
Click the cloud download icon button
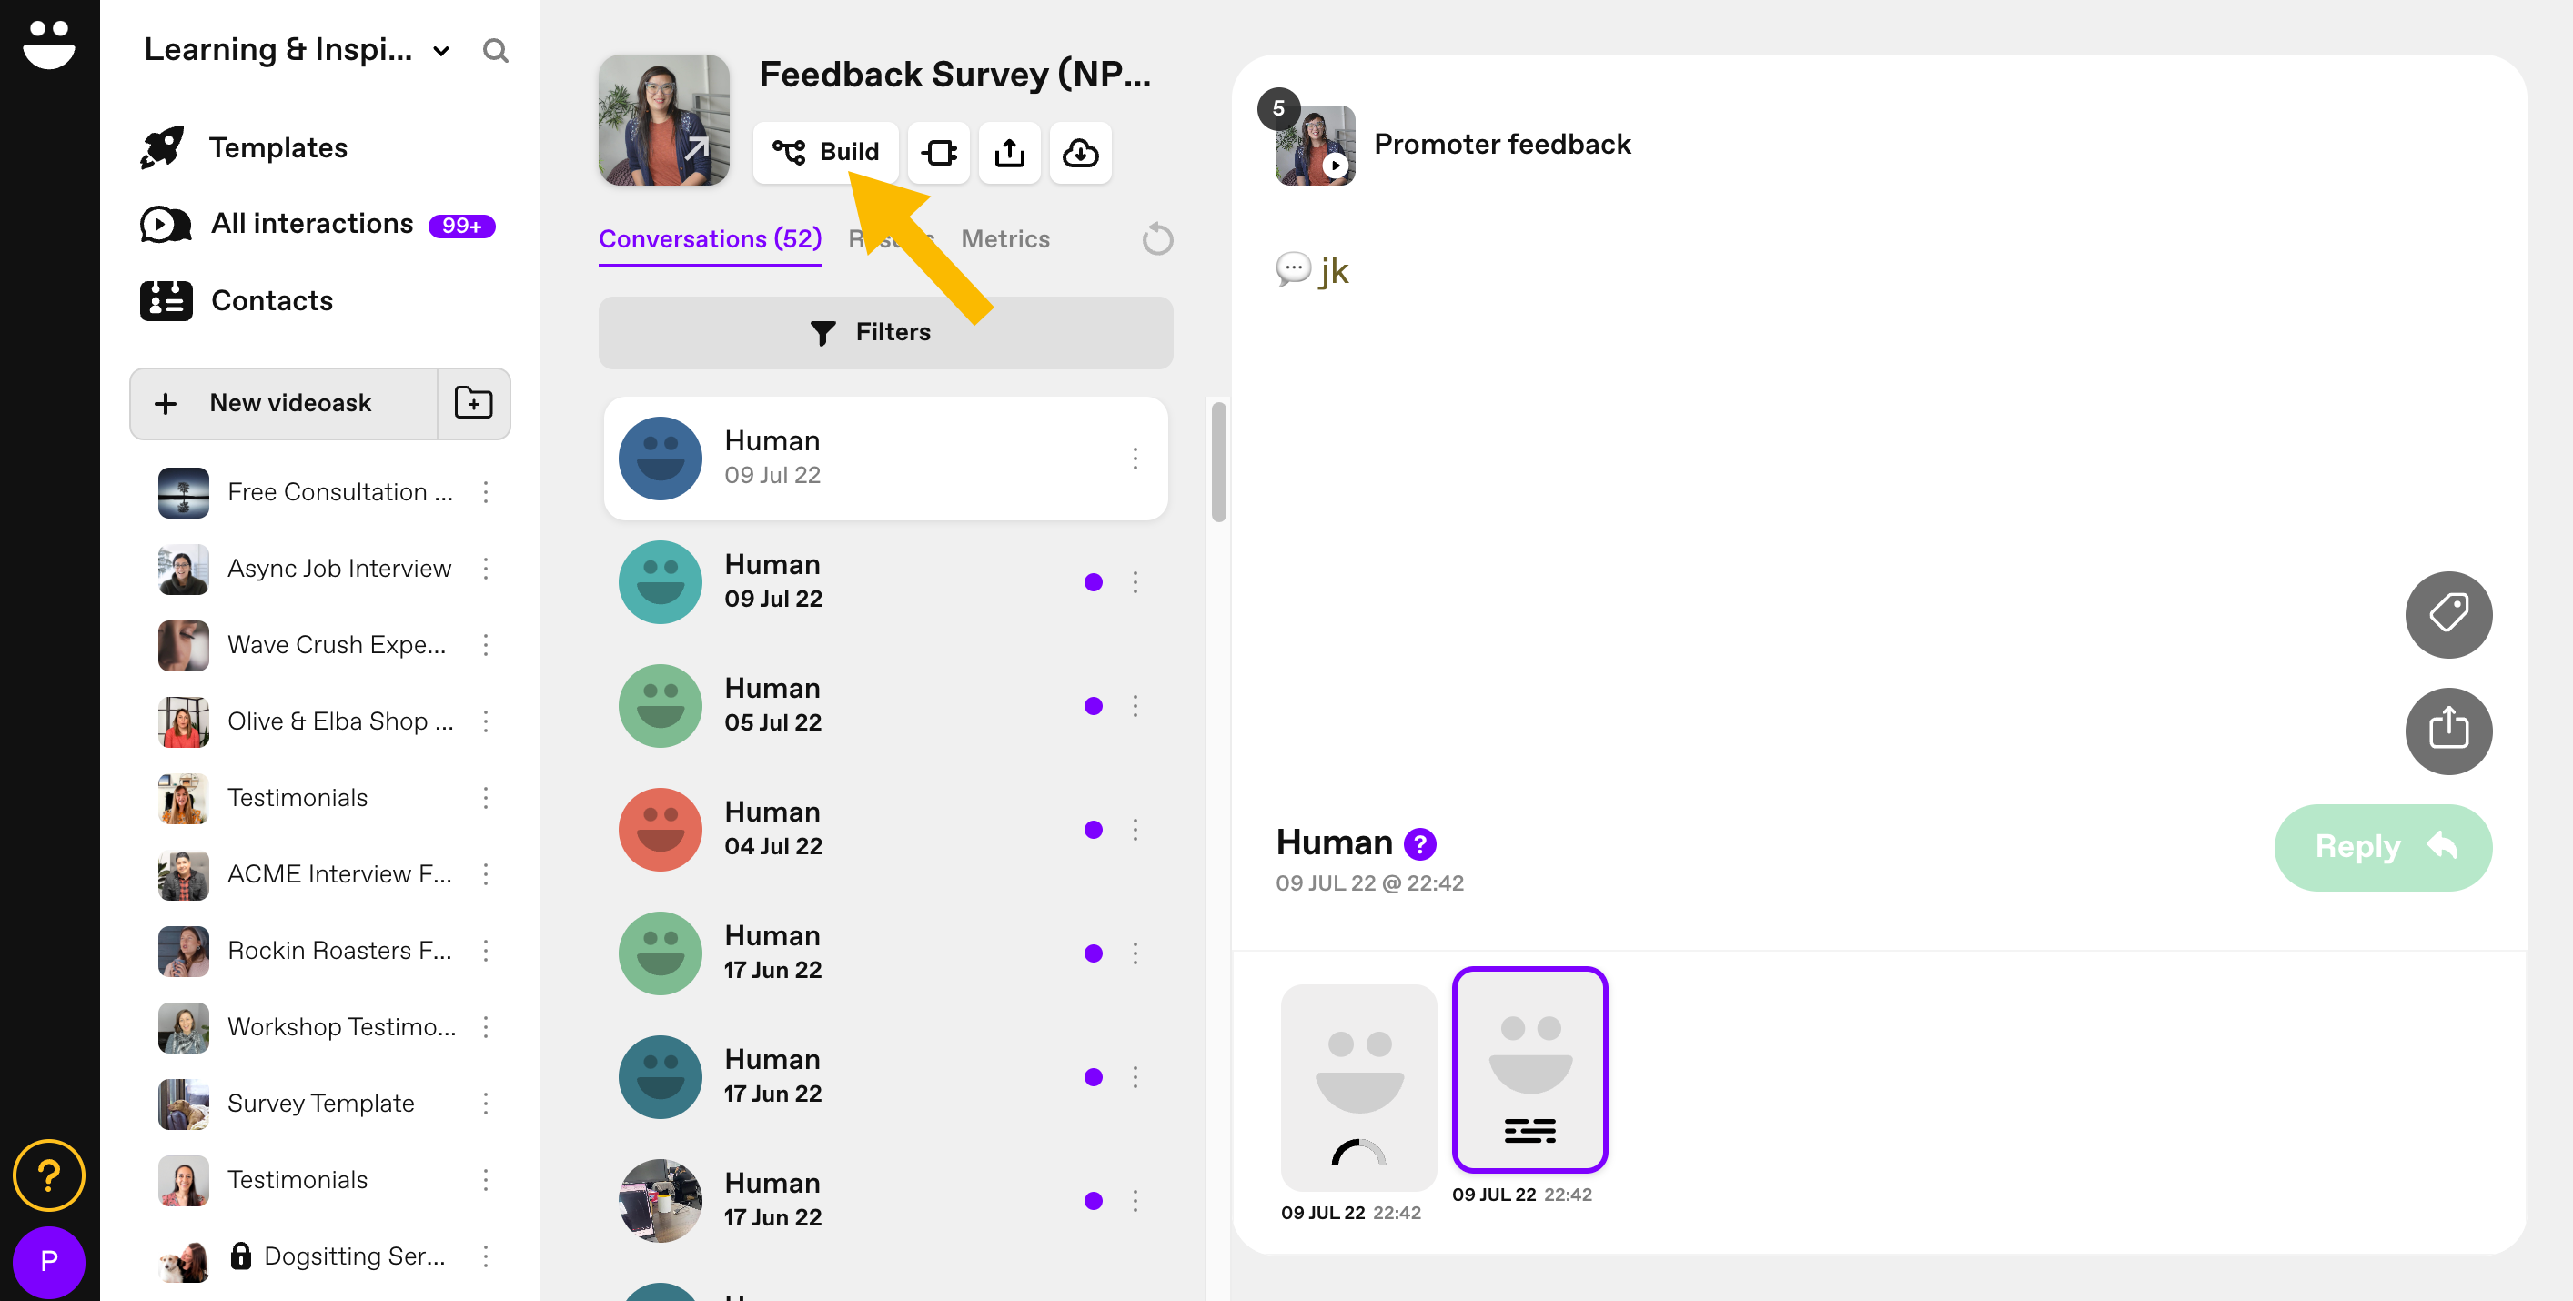coord(1080,152)
